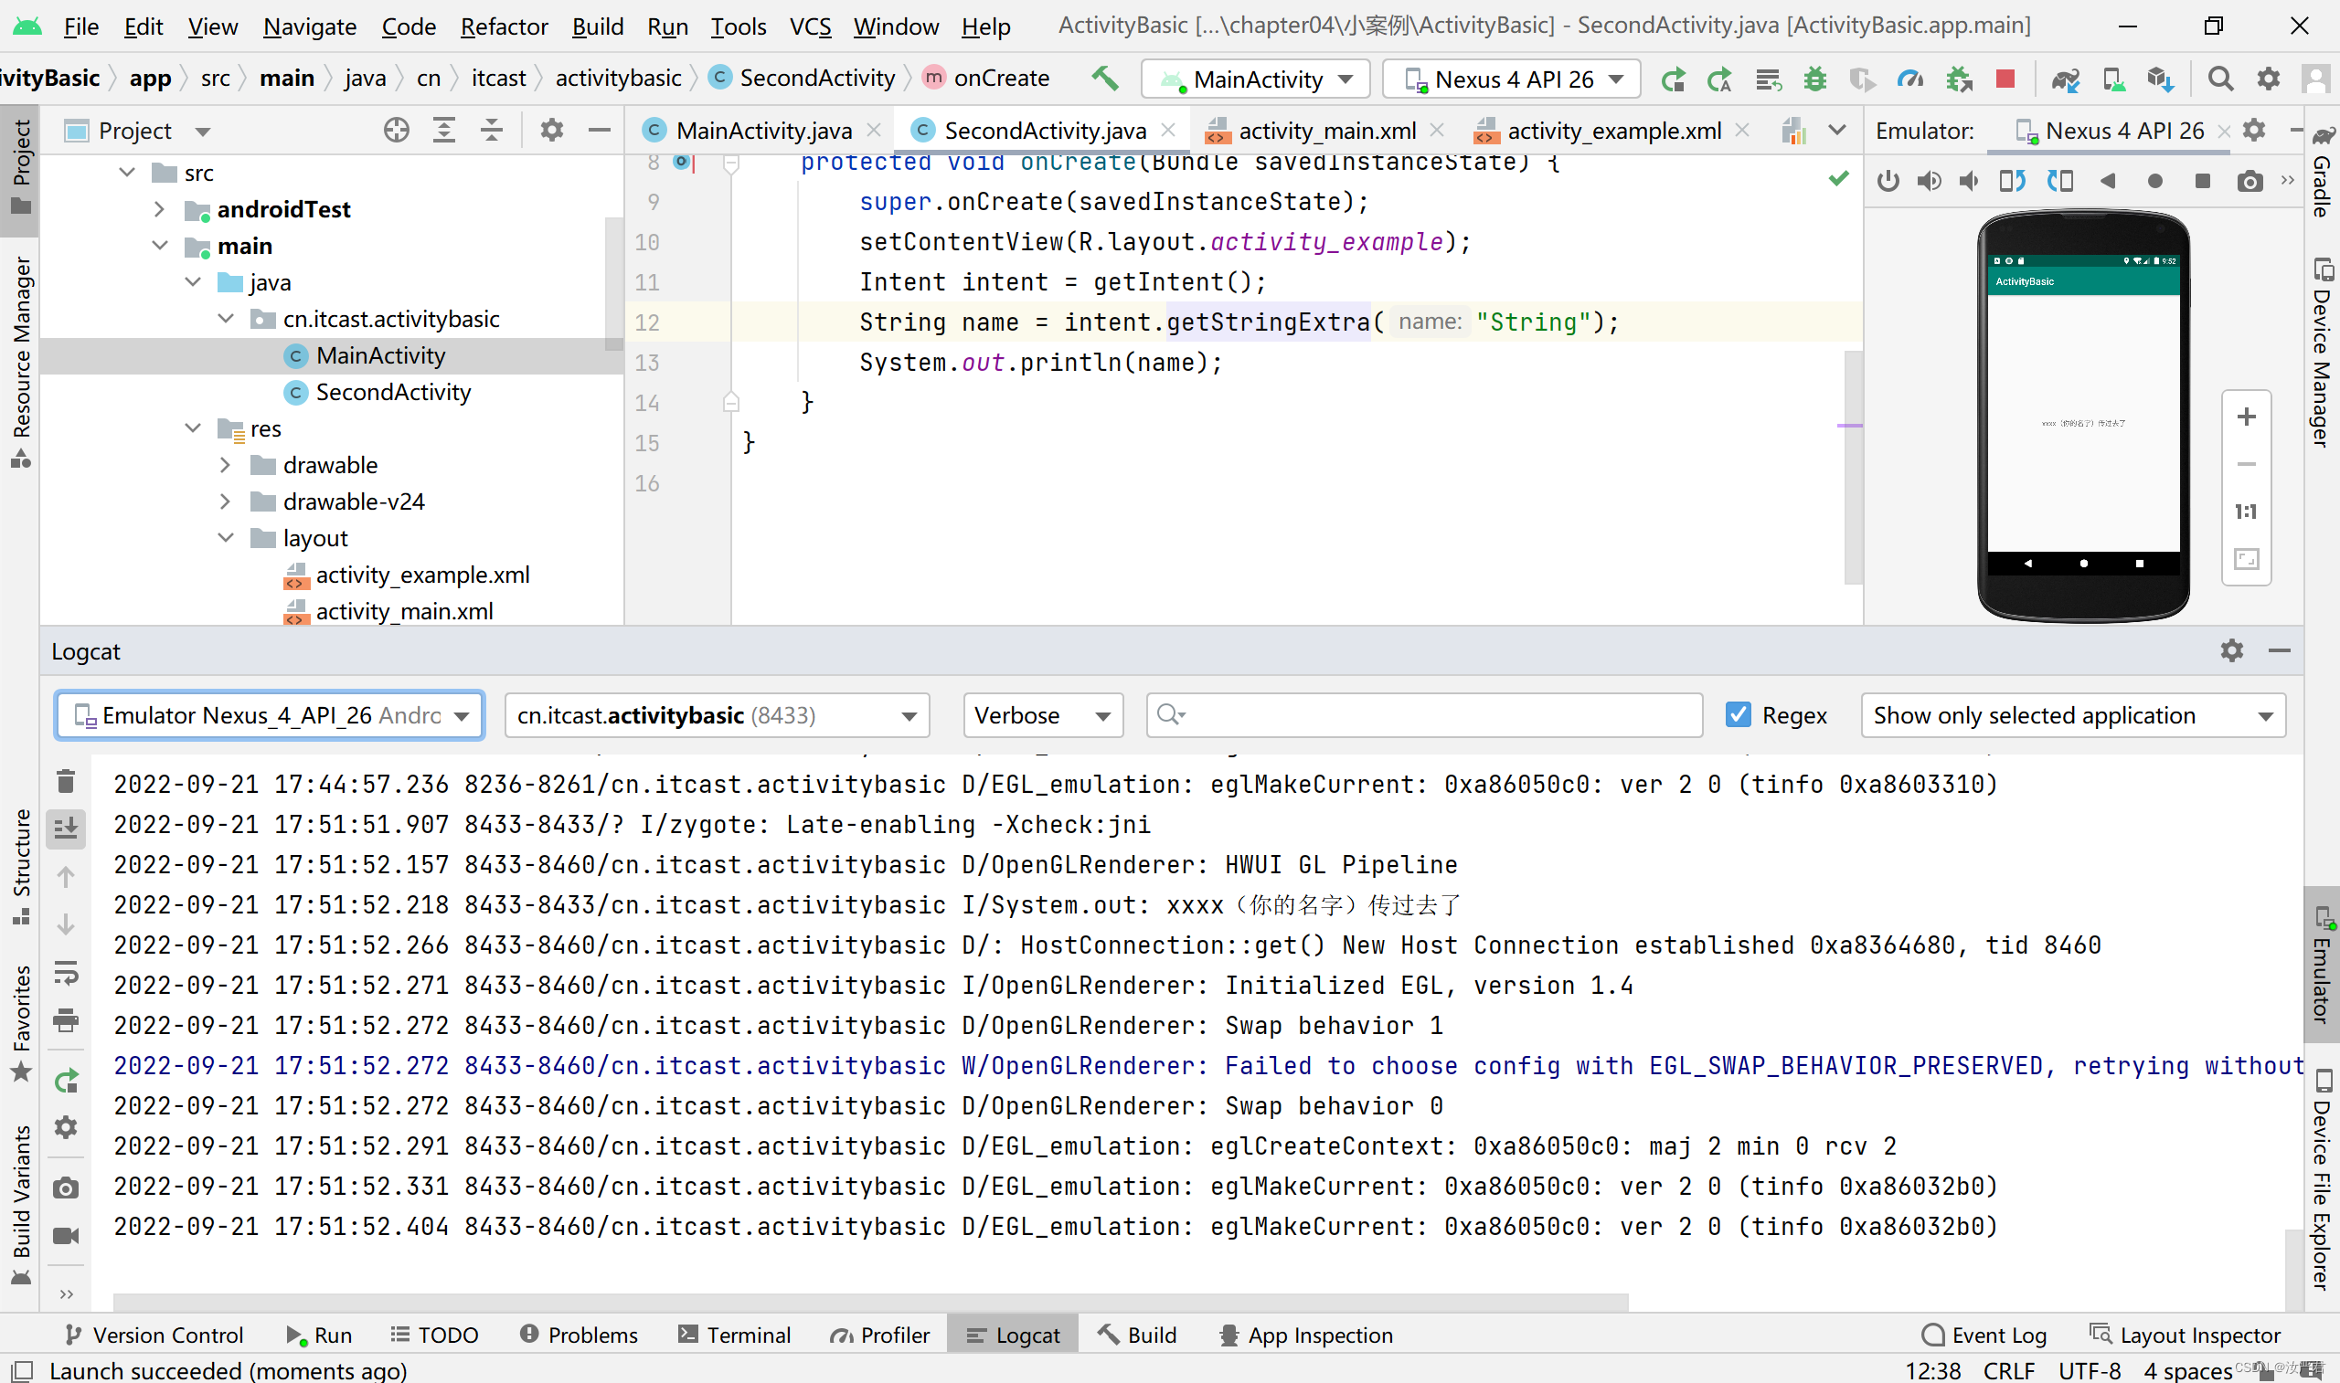This screenshot has height=1383, width=2340.
Task: Click the emulator zoom in plus control
Action: [x=2246, y=417]
